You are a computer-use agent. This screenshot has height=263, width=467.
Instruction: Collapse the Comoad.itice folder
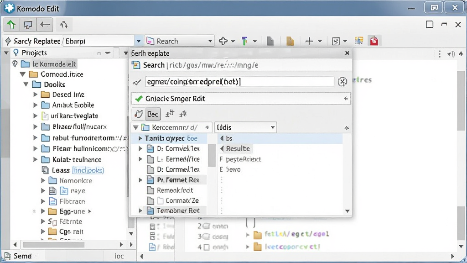tap(23, 74)
